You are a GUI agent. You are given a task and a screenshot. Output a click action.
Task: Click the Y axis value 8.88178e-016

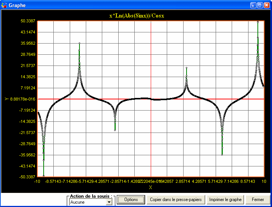point(23,99)
